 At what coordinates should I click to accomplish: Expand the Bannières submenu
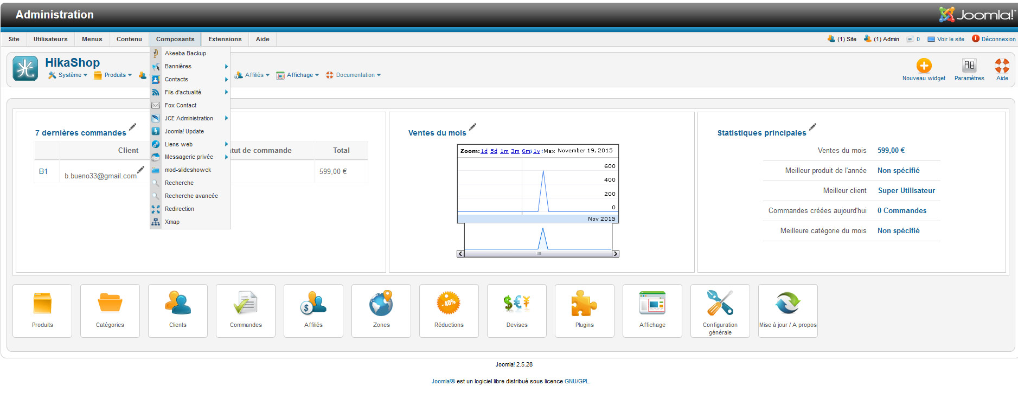point(190,66)
